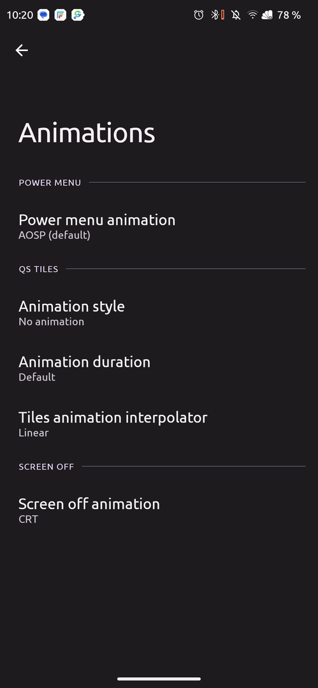Open Power menu animation setting
The width and height of the screenshot is (318, 688).
pos(159,226)
